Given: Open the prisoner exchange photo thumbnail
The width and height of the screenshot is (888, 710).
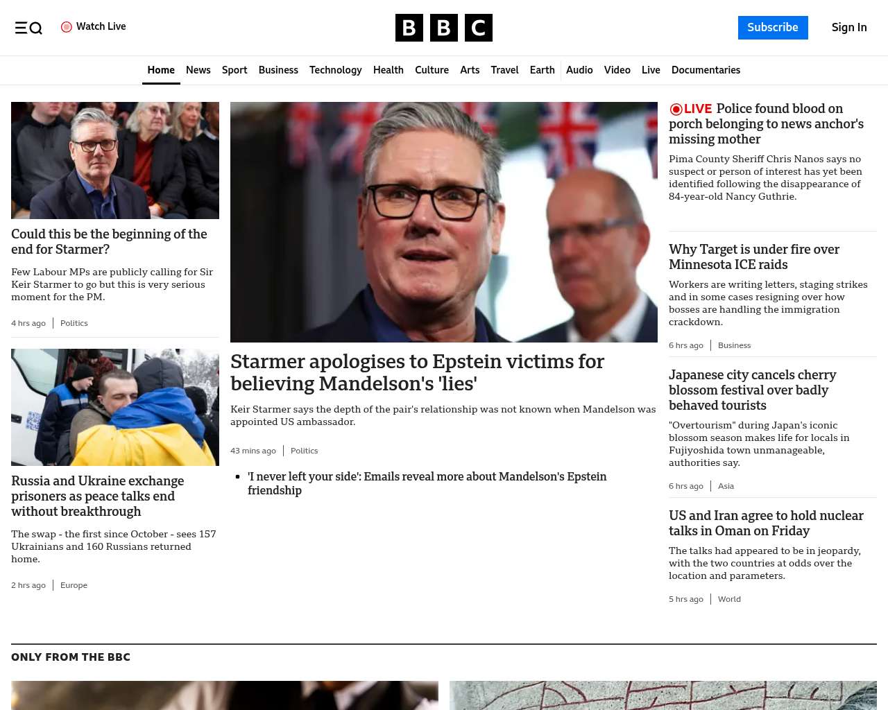Looking at the screenshot, I should 115,407.
